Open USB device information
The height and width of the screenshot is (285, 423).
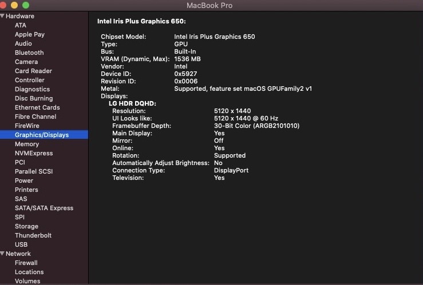pyautogui.click(x=21, y=245)
